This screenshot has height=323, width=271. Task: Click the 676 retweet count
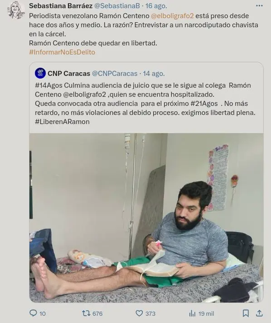pyautogui.click(x=97, y=313)
